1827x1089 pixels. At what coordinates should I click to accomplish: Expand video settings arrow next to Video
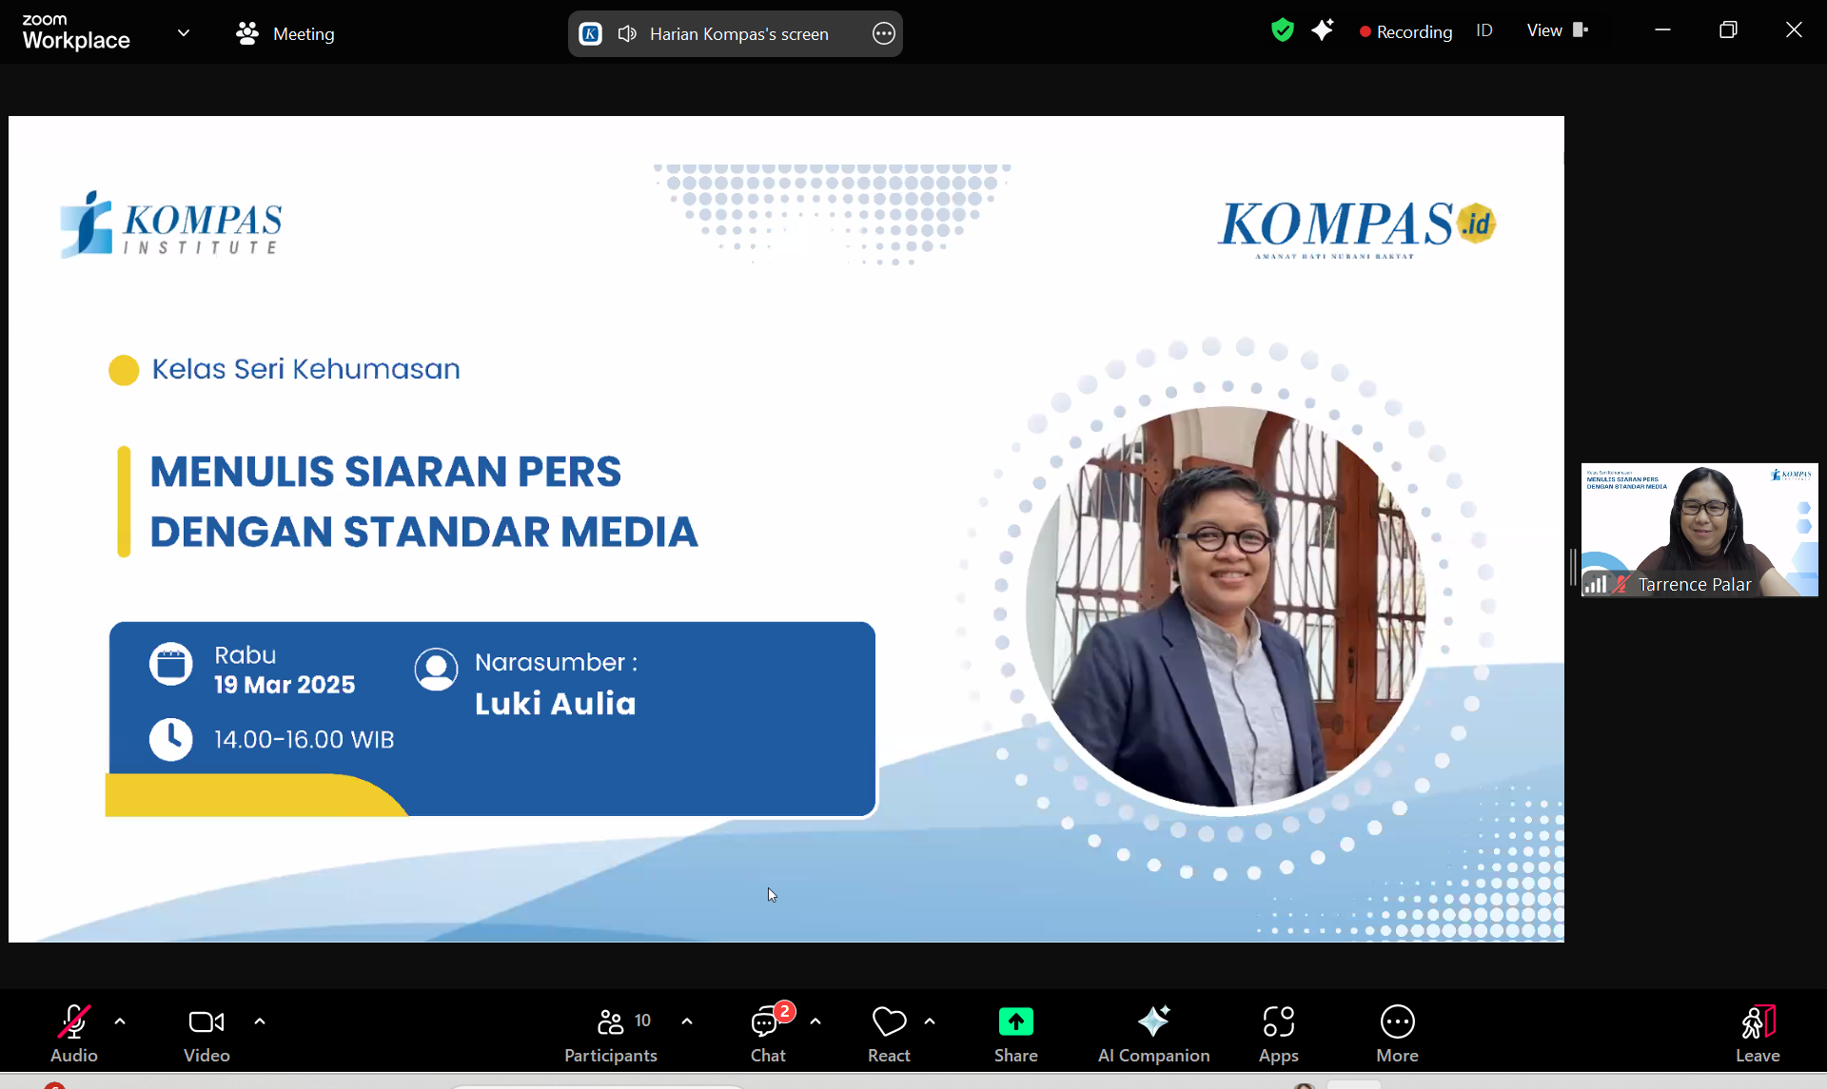[260, 1021]
